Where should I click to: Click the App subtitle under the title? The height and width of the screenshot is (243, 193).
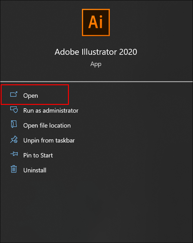coord(96,64)
